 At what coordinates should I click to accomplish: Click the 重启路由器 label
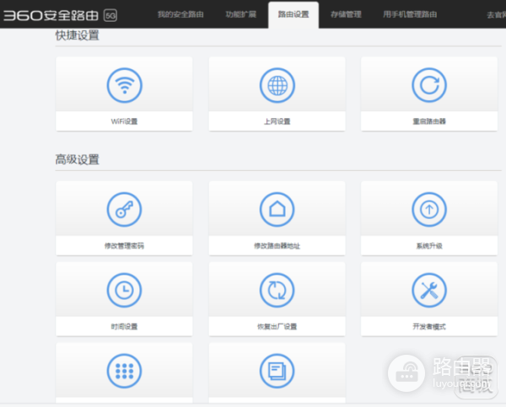(x=429, y=121)
